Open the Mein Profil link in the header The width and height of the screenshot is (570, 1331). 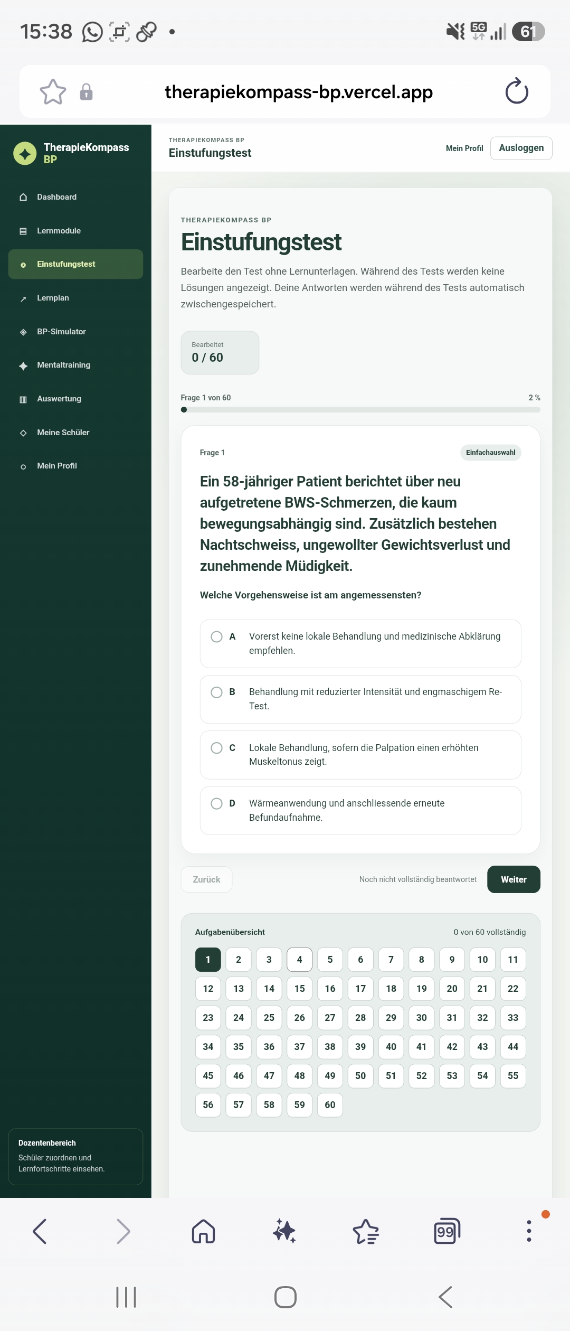click(464, 148)
